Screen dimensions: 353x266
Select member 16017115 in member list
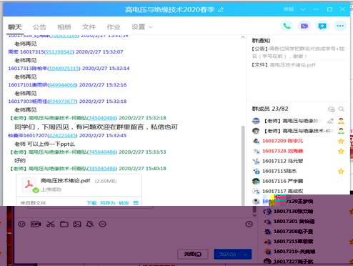click(x=299, y=171)
